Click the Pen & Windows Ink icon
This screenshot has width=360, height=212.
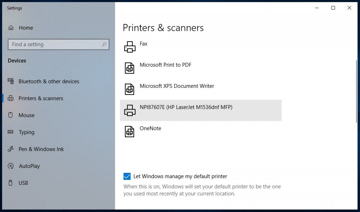point(11,149)
